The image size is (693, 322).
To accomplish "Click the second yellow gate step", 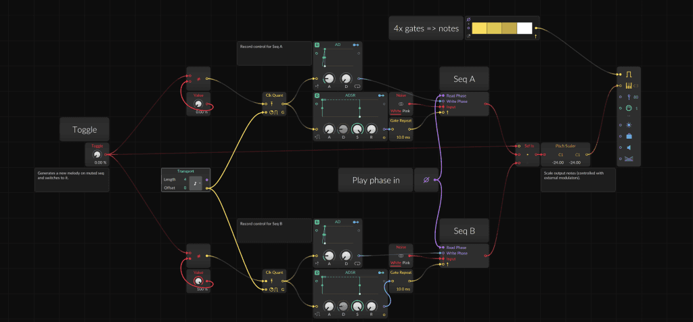I will 494,28.
